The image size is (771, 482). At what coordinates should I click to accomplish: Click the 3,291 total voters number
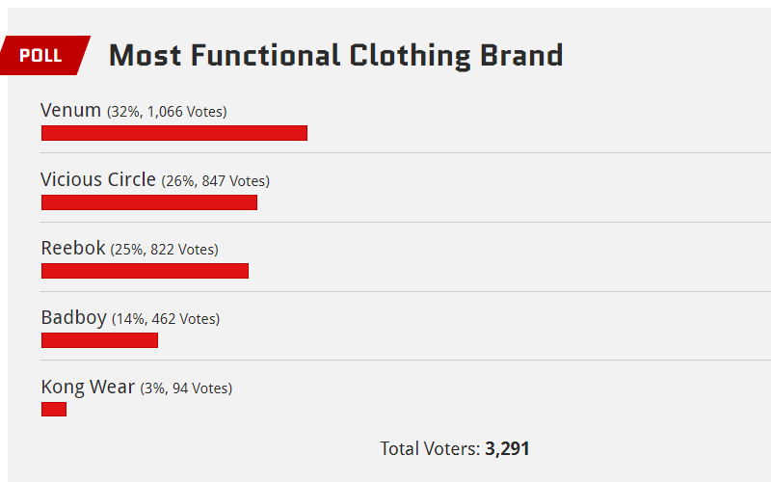508,448
